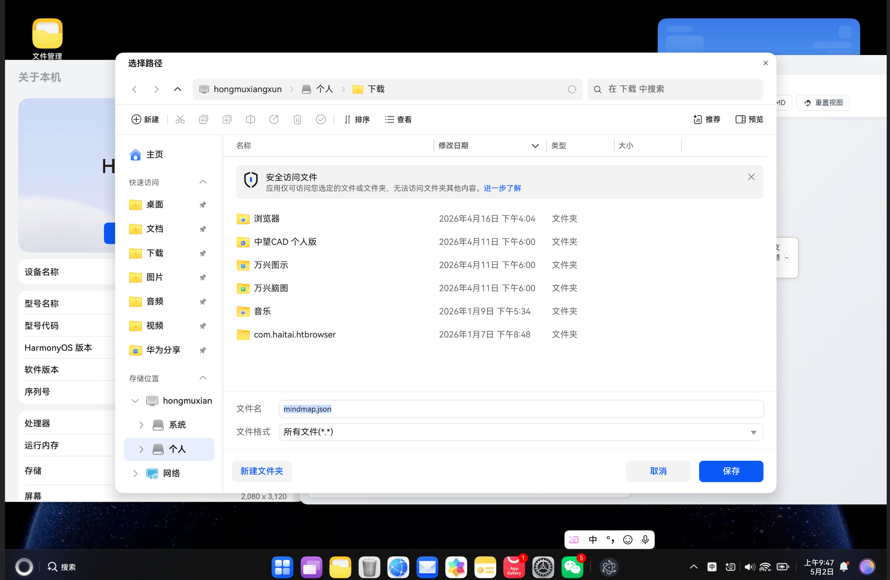Click the paste icon in toolbar
This screenshot has height=580, width=890.
[227, 120]
